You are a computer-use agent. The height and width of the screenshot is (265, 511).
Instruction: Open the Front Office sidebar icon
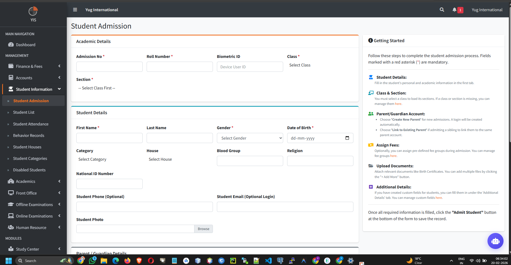[11, 193]
